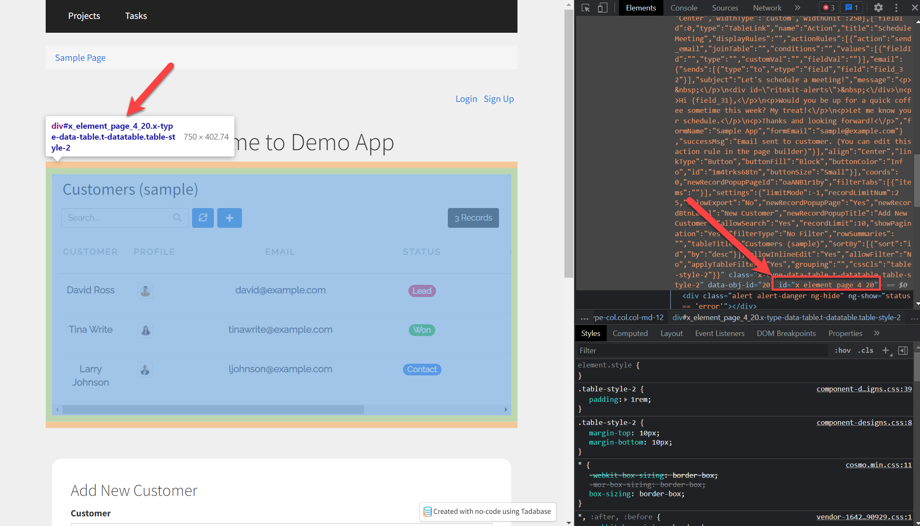The width and height of the screenshot is (920, 526).
Task: Click the Created with Tadabase badge
Action: click(x=487, y=512)
